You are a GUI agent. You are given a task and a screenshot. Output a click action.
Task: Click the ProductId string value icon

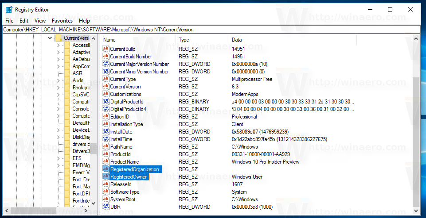[106, 154]
